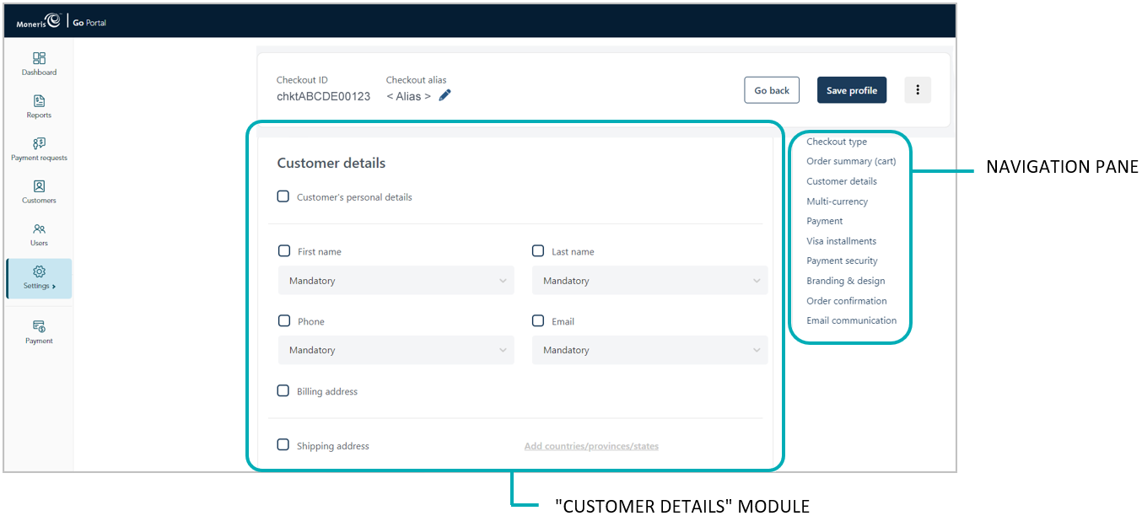Screen dimensions: 1142x516
Task: Enable the Shipping address checkbox
Action: pyautogui.click(x=283, y=444)
